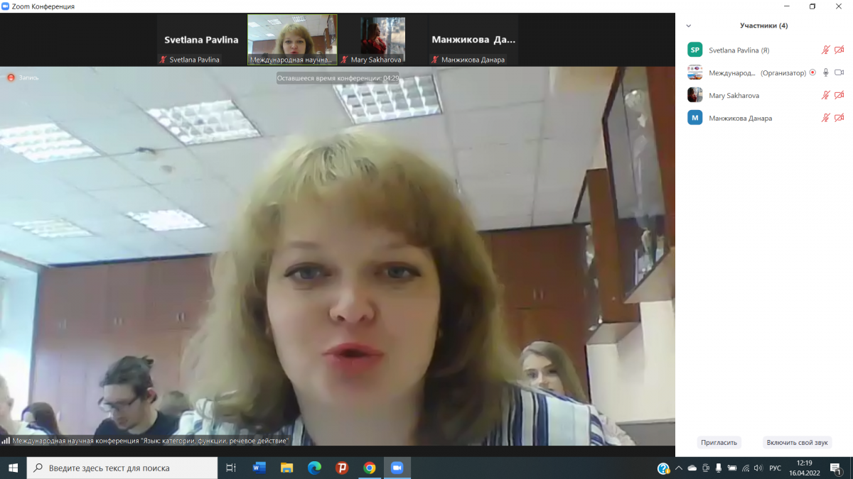Click the name Mary Sakharova in participants list
This screenshot has width=853, height=479.
pos(734,95)
